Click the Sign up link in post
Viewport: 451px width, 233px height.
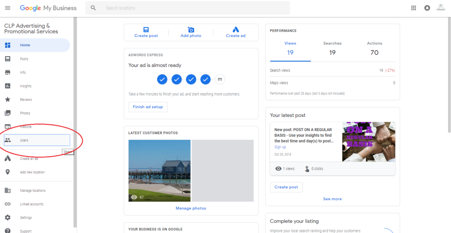(x=280, y=147)
